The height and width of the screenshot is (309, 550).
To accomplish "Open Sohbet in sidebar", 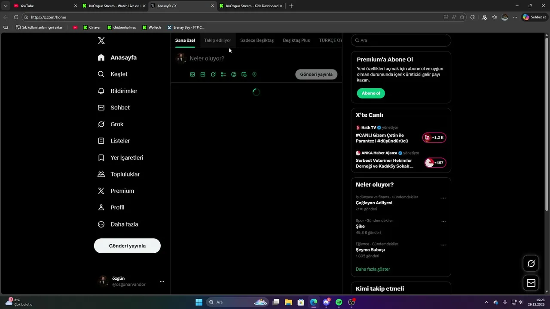I will coord(114,108).
